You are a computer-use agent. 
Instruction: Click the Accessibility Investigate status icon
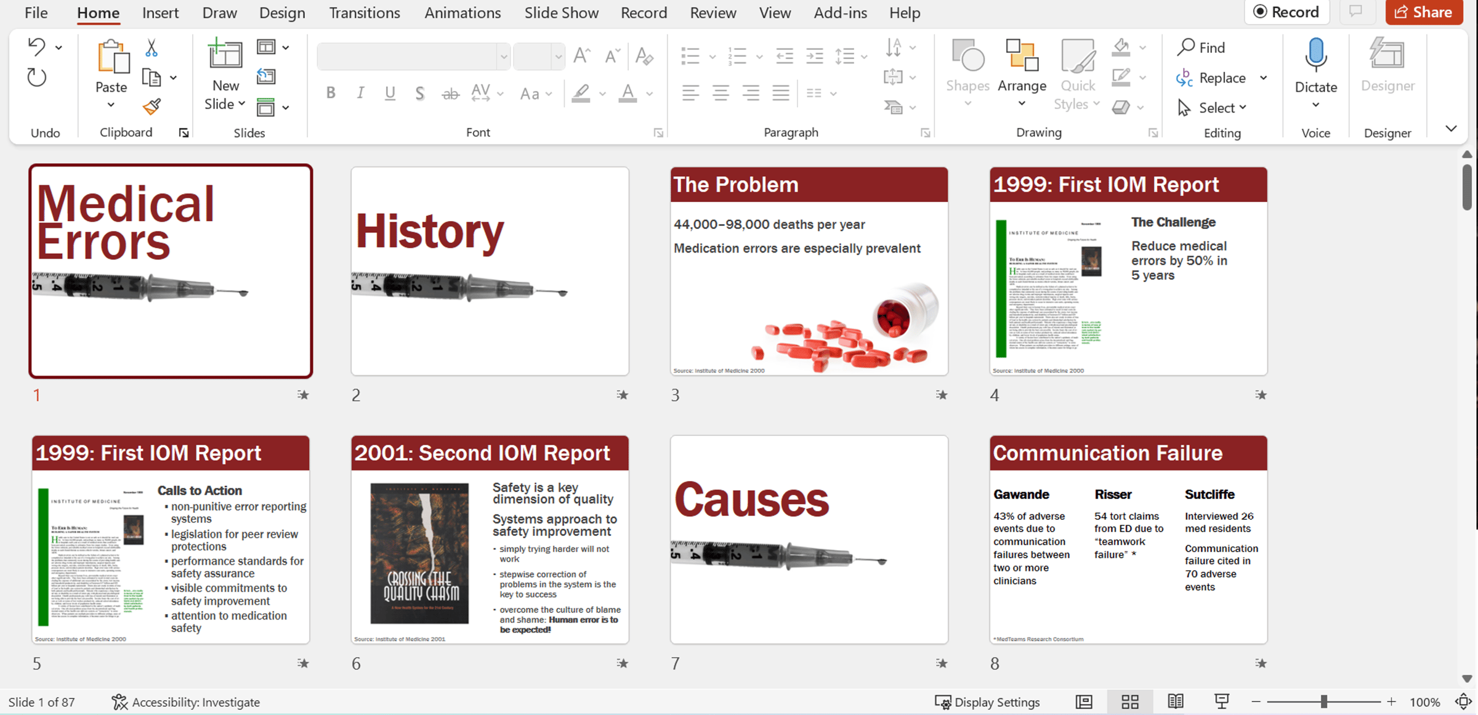tap(119, 702)
